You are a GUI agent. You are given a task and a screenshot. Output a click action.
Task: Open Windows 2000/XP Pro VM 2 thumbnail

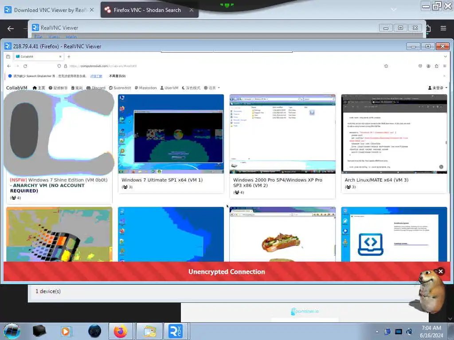point(282,134)
